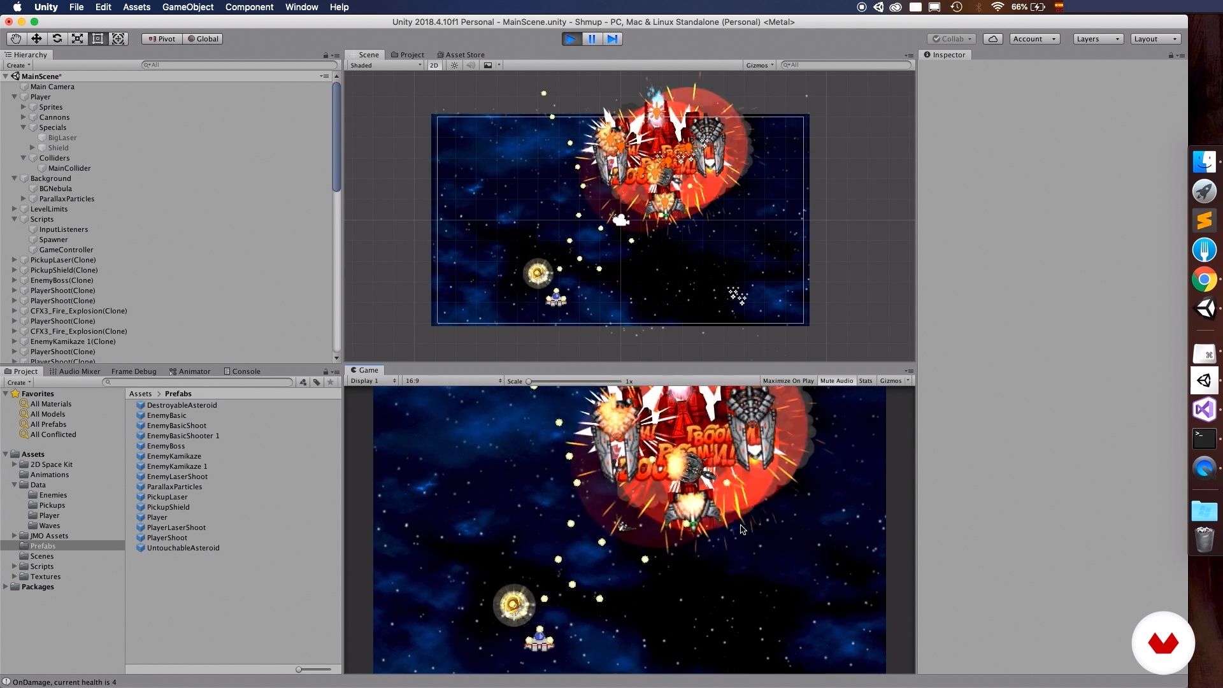Open Display 1 dropdown

(x=373, y=381)
